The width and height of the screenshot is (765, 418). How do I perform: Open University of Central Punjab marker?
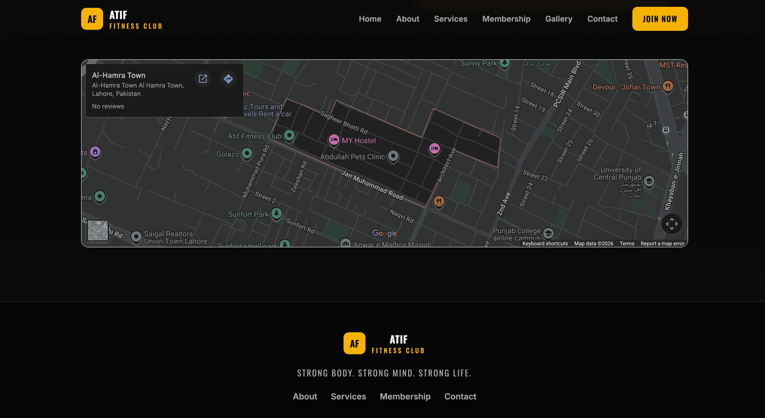pos(649,181)
